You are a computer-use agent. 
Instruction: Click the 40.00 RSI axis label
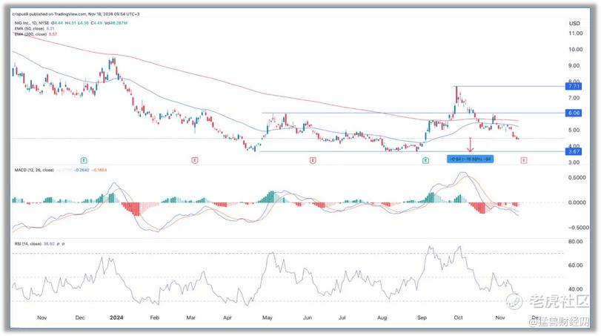point(575,289)
